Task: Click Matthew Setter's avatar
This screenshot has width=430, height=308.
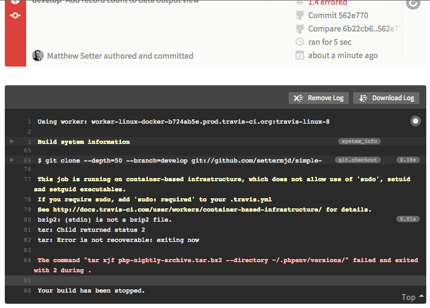Action: [37, 55]
